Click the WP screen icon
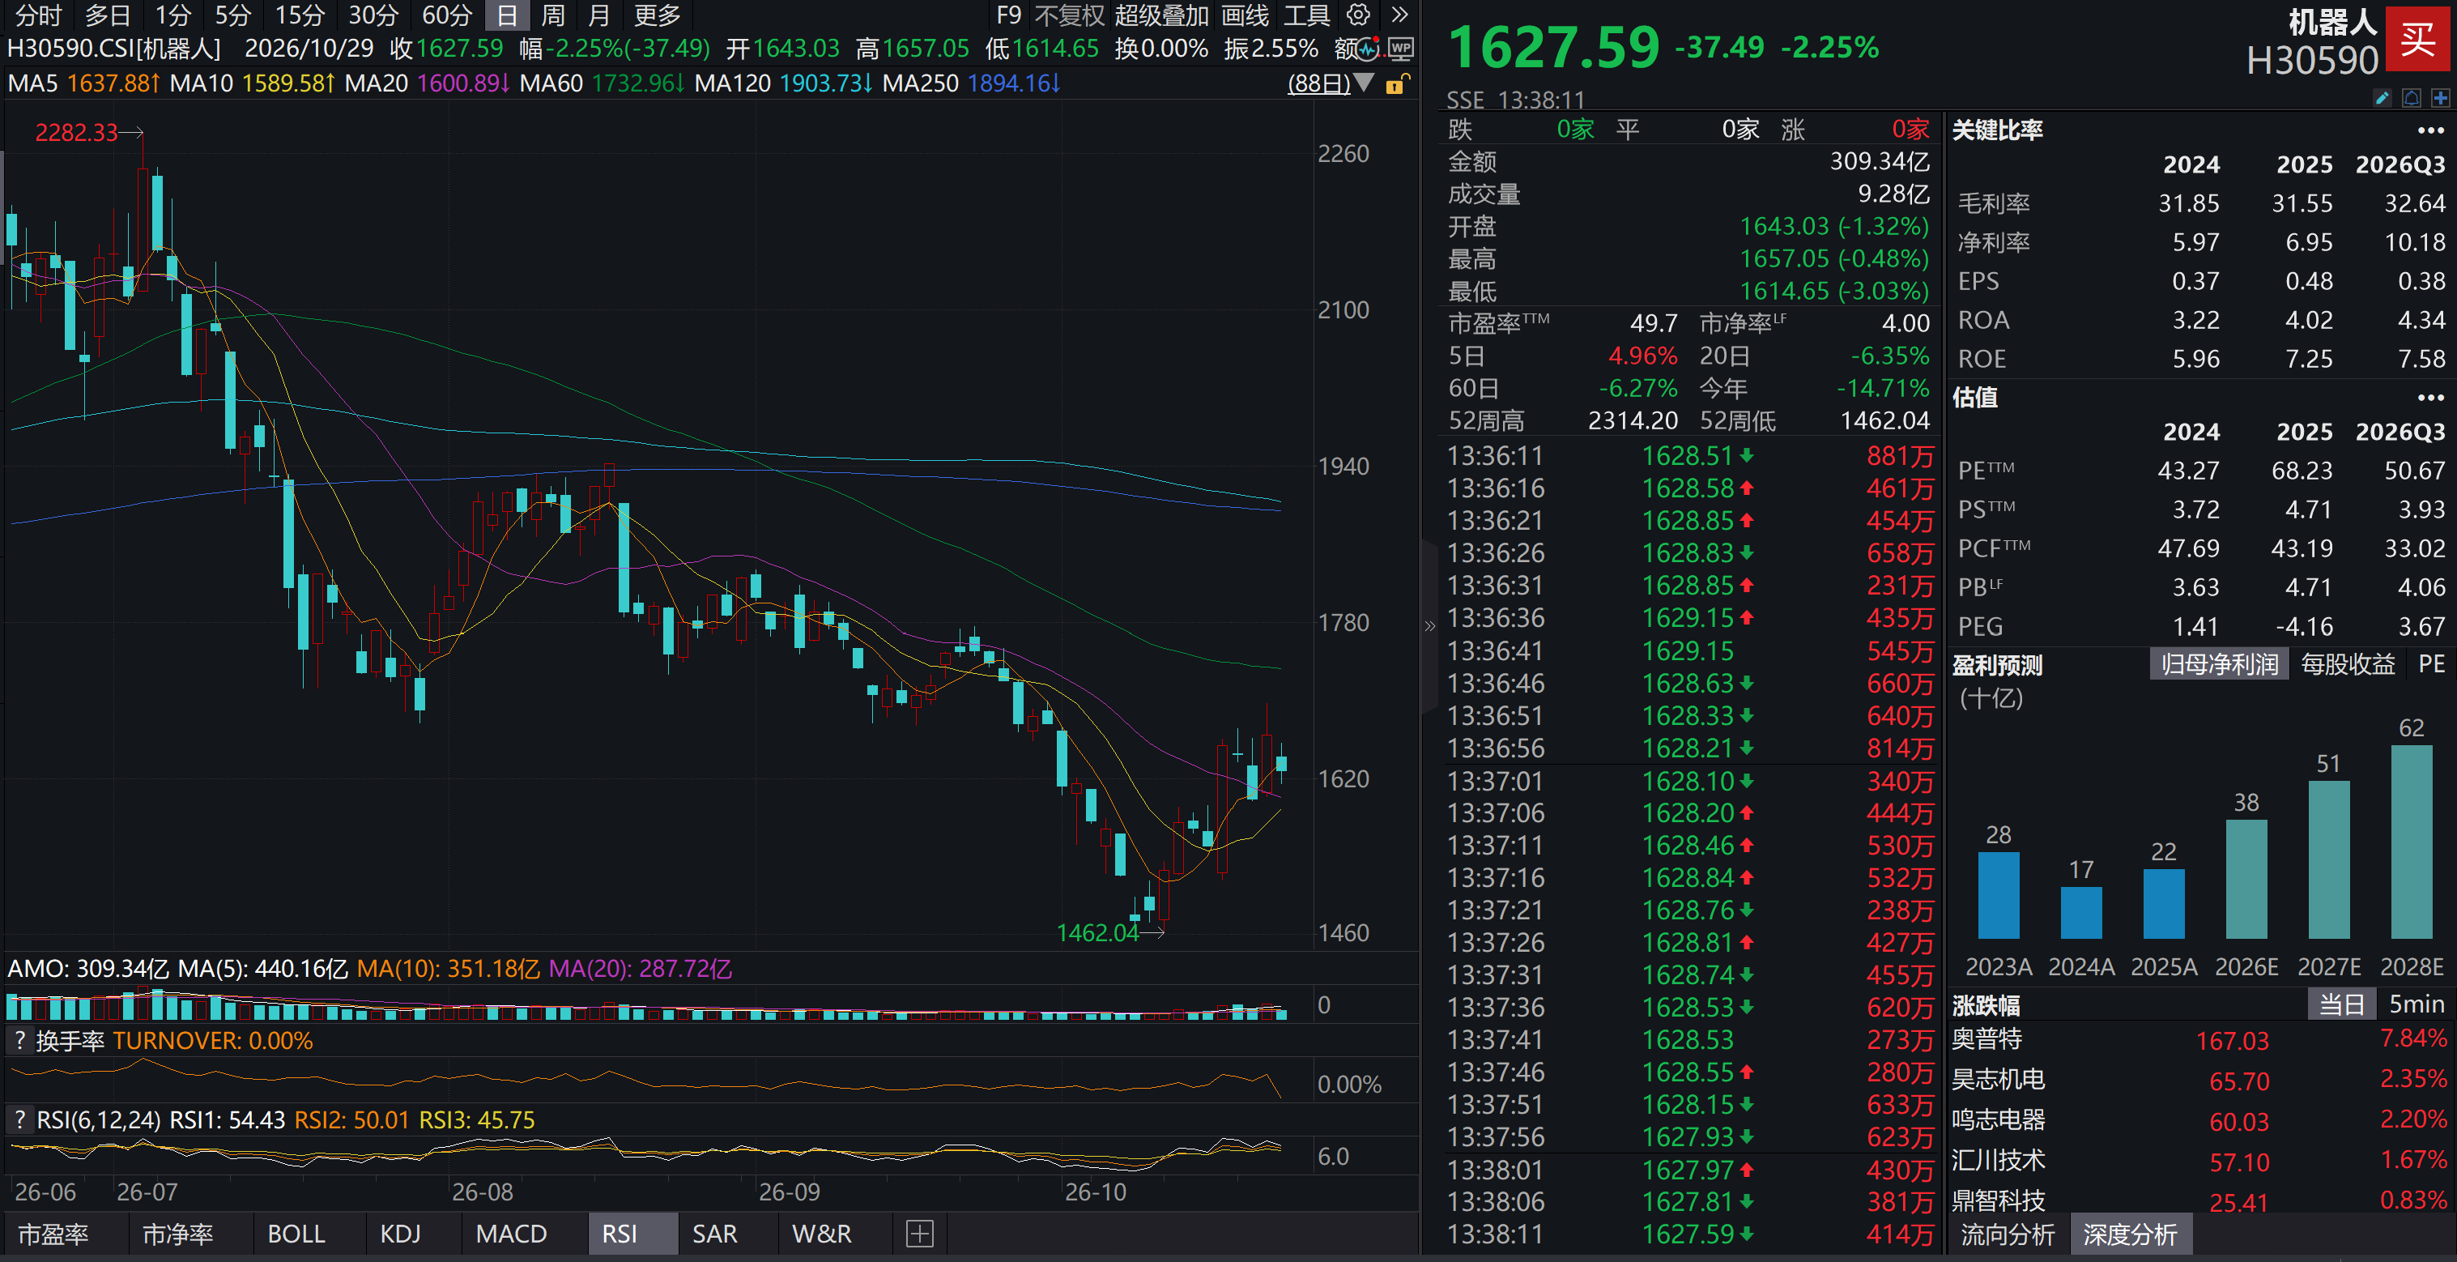Viewport: 2457px width, 1262px height. (1400, 49)
